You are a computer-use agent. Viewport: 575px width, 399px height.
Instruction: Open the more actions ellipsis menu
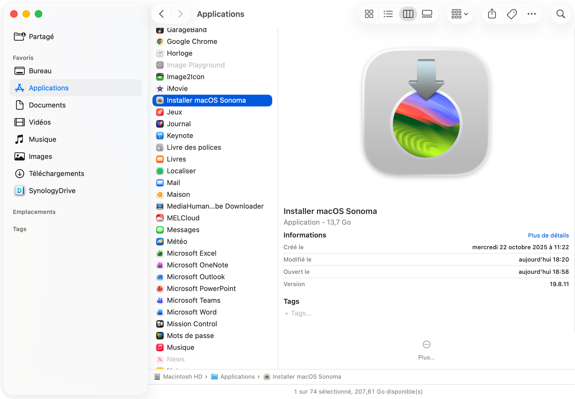531,14
